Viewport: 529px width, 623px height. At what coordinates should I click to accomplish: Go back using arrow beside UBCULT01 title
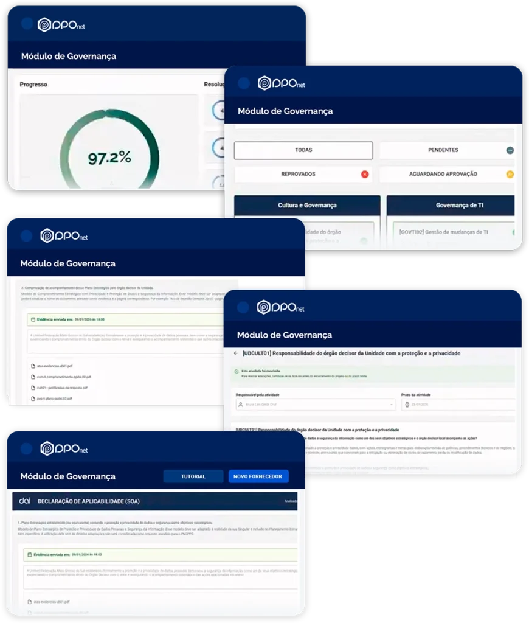pos(236,353)
